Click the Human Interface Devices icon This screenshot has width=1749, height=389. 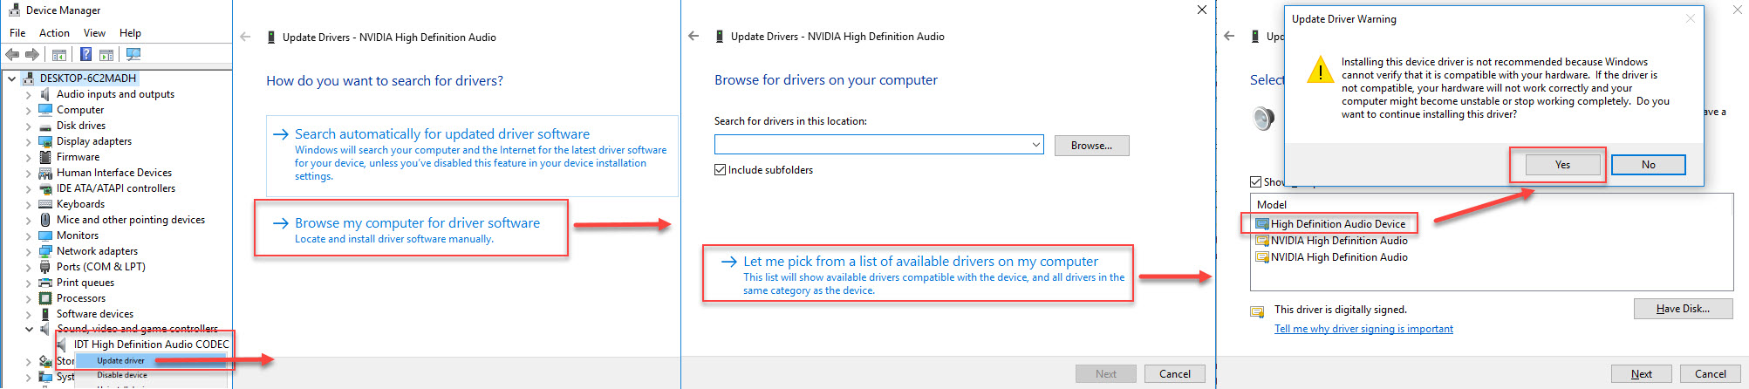pyautogui.click(x=45, y=173)
